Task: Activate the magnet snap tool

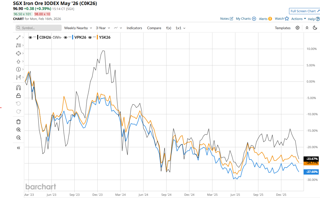Action: pyautogui.click(x=18, y=88)
